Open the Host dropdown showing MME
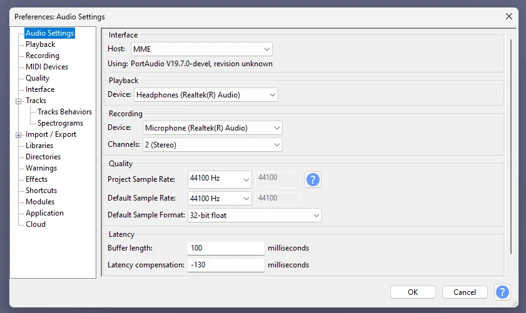Image resolution: width=526 pixels, height=313 pixels. pos(201,49)
